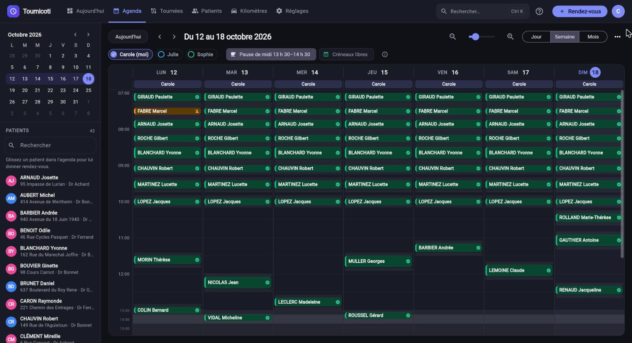Toggle the Créneaux libres option
Screen dimensions: 632x343
pyautogui.click(x=346, y=54)
